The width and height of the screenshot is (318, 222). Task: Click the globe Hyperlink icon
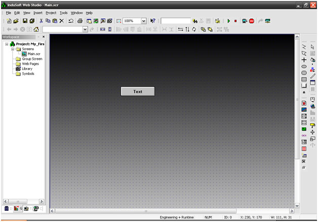click(x=312, y=106)
